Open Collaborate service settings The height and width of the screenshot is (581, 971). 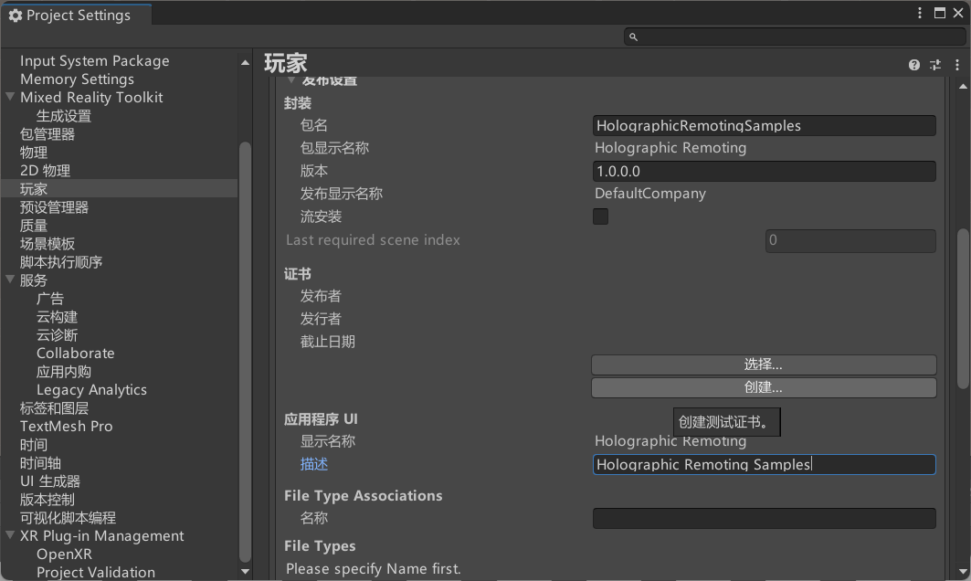pos(76,353)
